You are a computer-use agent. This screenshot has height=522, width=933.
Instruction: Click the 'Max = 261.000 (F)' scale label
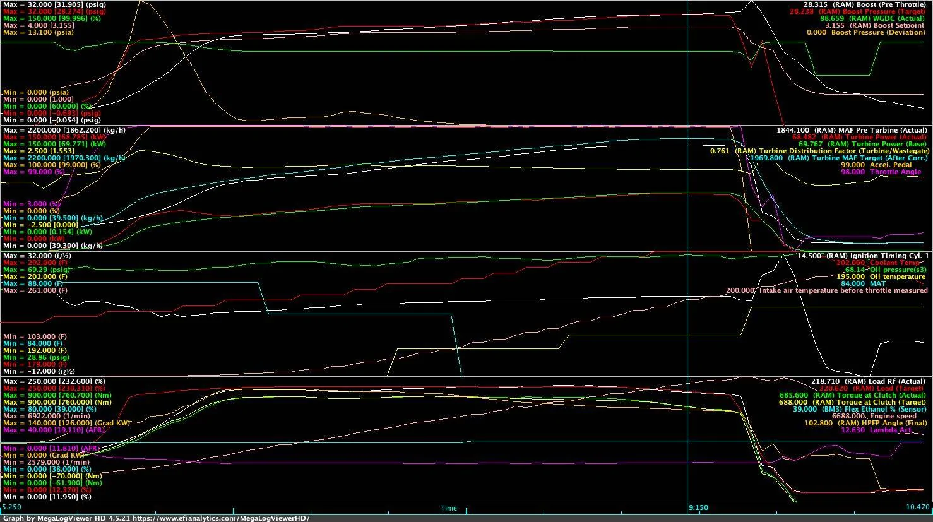[35, 290]
